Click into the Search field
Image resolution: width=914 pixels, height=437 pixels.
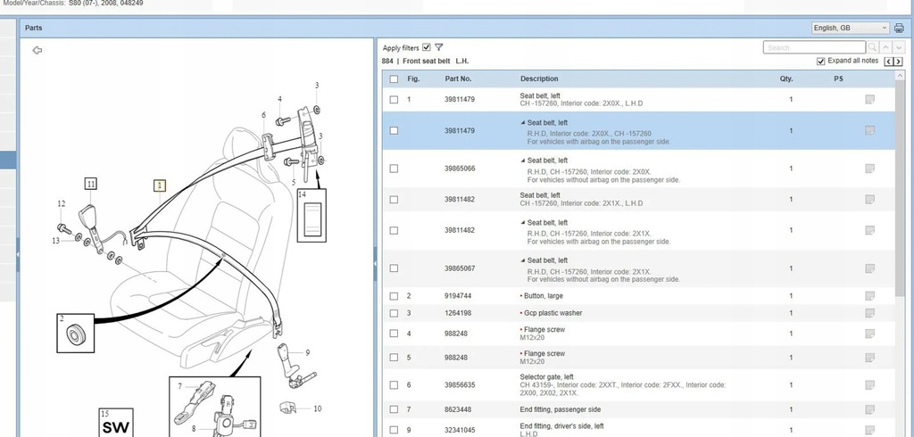point(814,47)
